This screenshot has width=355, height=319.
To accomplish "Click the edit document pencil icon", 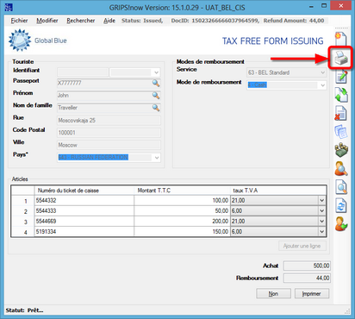I will pos(341,77).
